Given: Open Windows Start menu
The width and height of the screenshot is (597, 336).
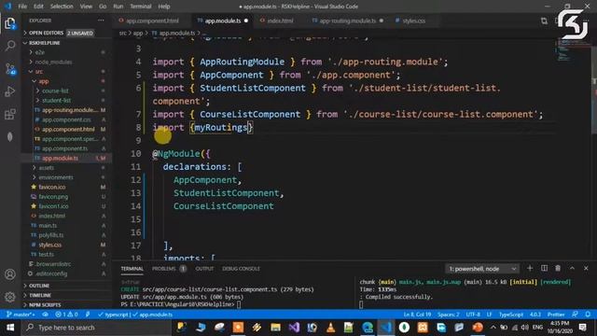Looking at the screenshot, I should (x=10, y=328).
